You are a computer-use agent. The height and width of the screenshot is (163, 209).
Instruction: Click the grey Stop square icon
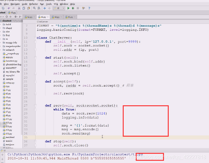click(x=78, y=8)
